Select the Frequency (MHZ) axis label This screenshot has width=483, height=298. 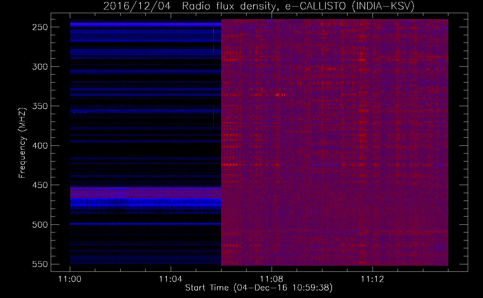point(22,143)
